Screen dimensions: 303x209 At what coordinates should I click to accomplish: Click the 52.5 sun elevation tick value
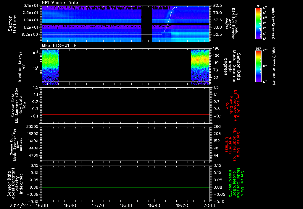[217, 35]
